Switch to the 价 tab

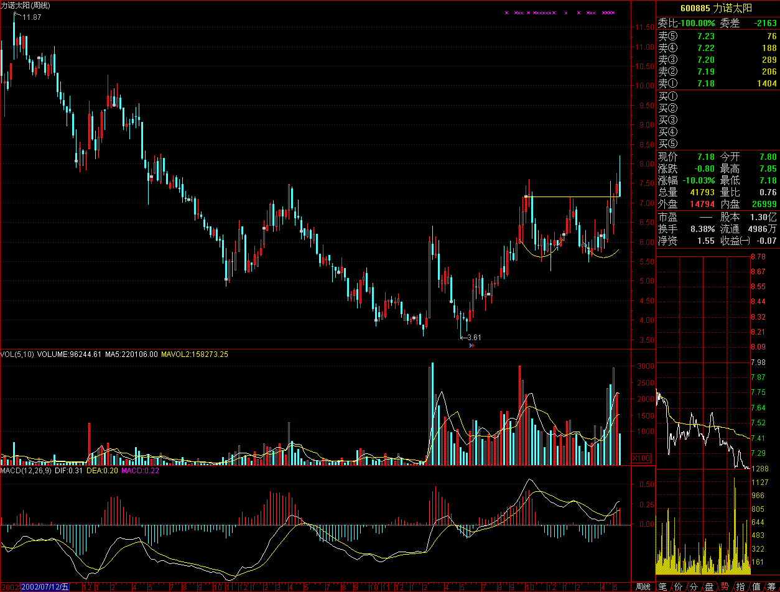coord(678,586)
